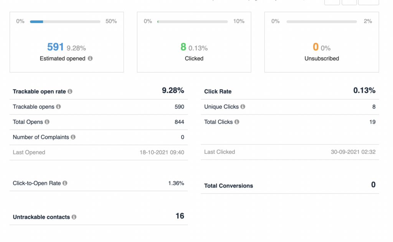Click info icon next to Estimated opened

tap(90, 59)
